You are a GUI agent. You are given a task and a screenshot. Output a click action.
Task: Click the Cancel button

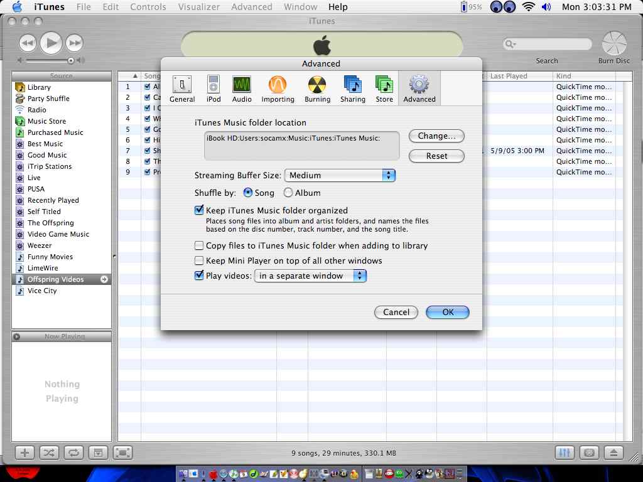pyautogui.click(x=396, y=313)
